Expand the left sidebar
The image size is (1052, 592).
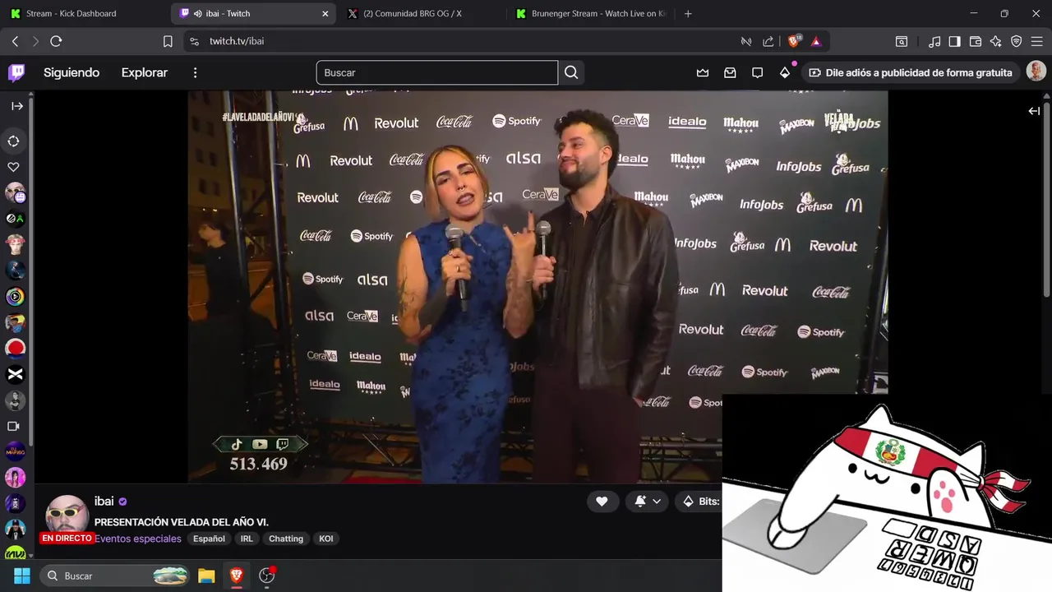pyautogui.click(x=16, y=106)
